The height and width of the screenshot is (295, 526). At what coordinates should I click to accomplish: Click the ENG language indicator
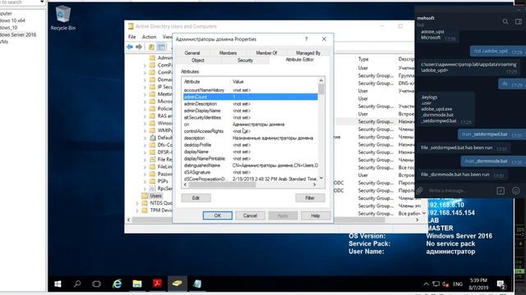pyautogui.click(x=458, y=284)
